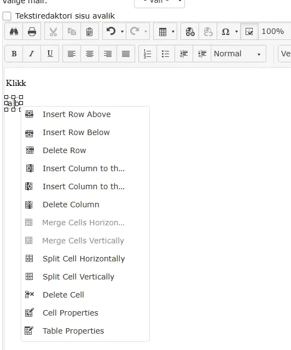The image size is (291, 350).
Task: Expand the special character dropdown arrow
Action: click(236, 32)
